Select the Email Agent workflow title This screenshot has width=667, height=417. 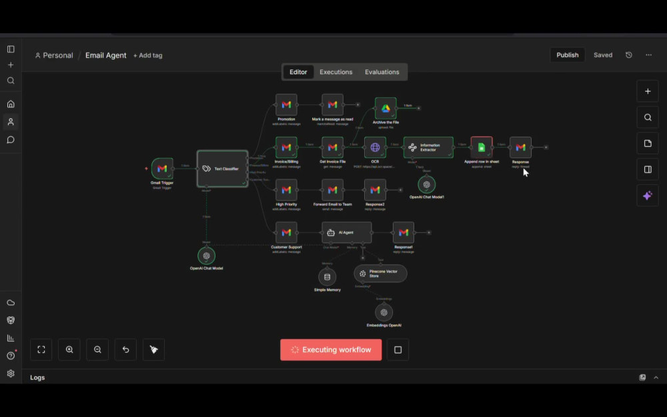(x=105, y=55)
